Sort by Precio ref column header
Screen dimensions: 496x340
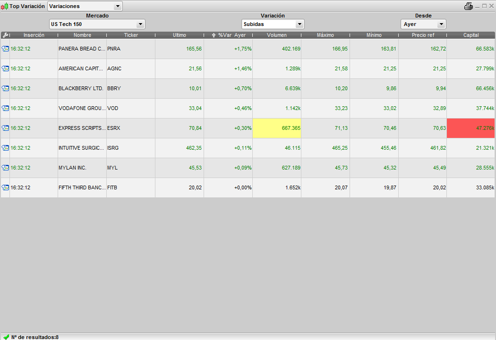coord(423,35)
